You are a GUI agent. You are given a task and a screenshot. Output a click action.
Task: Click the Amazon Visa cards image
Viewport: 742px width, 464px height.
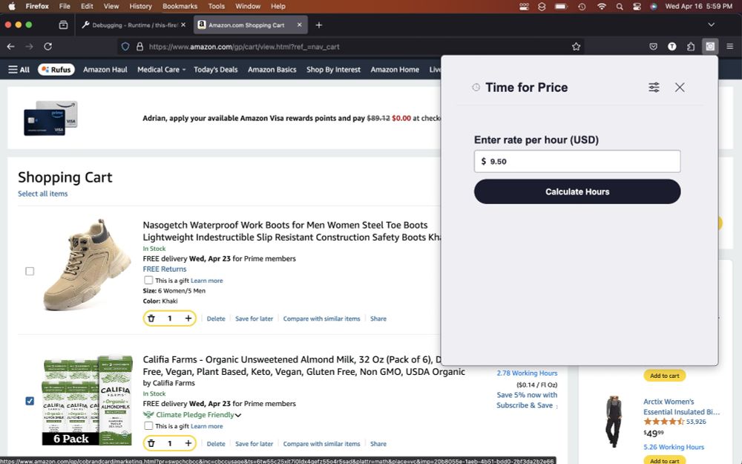click(x=50, y=118)
